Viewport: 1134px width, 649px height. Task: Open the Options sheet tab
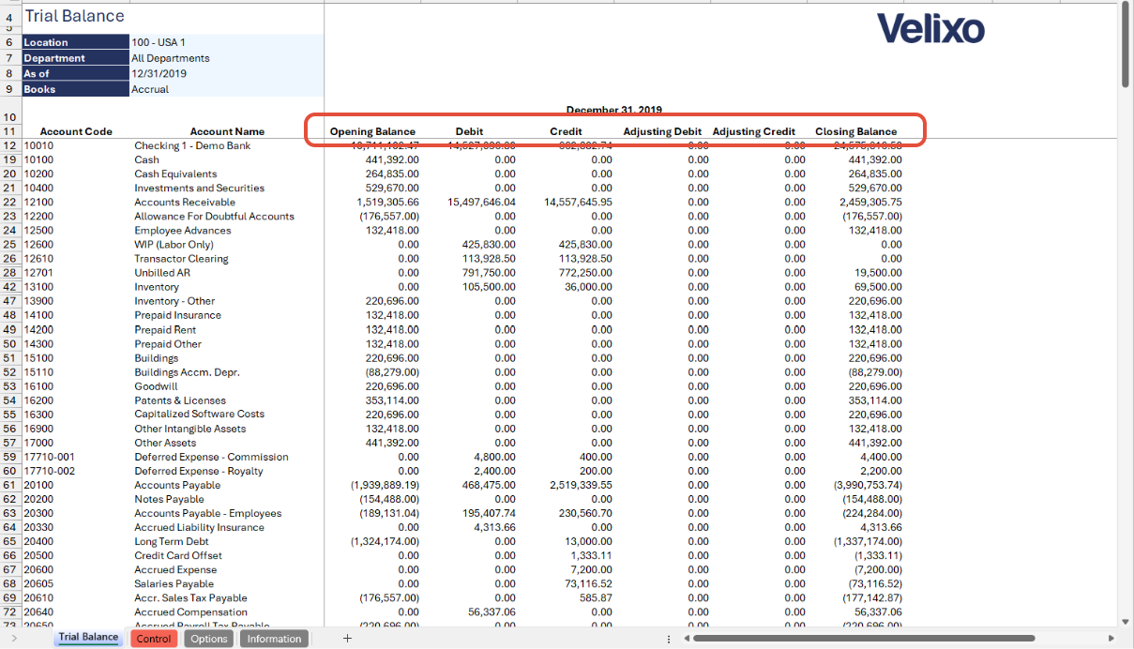(208, 639)
